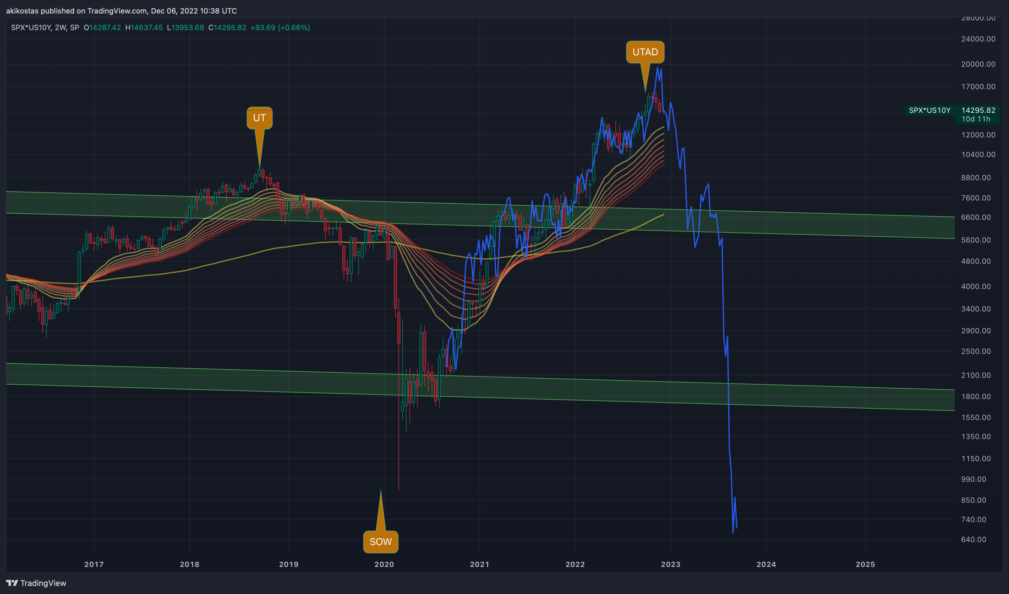Click the 1350.00 price axis label

pyautogui.click(x=976, y=437)
